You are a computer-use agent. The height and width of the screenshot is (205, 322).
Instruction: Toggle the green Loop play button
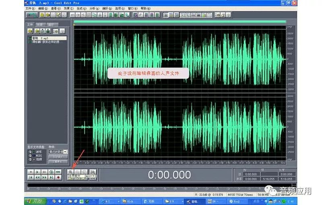(x=58, y=172)
